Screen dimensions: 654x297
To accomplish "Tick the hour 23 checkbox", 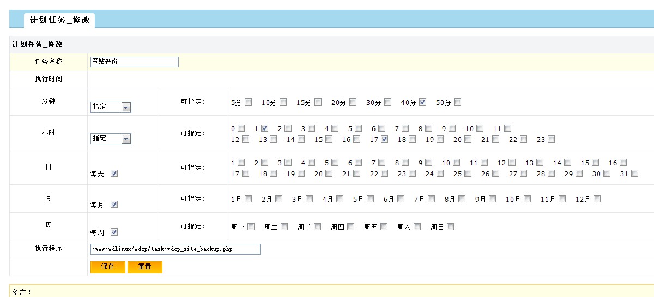I will [551, 139].
